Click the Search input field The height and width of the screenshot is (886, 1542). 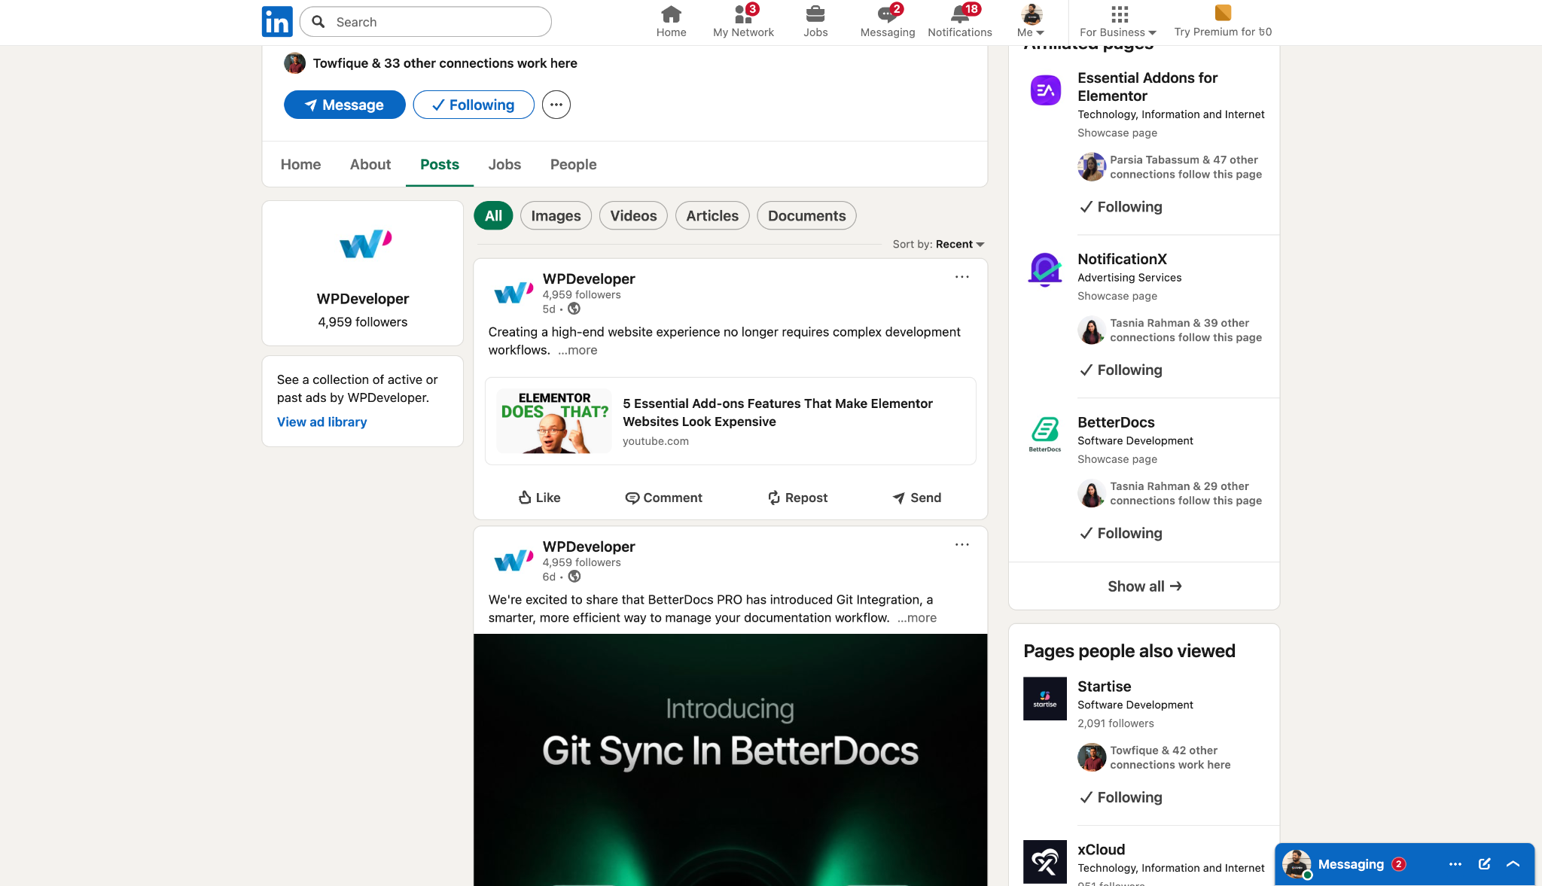[425, 22]
